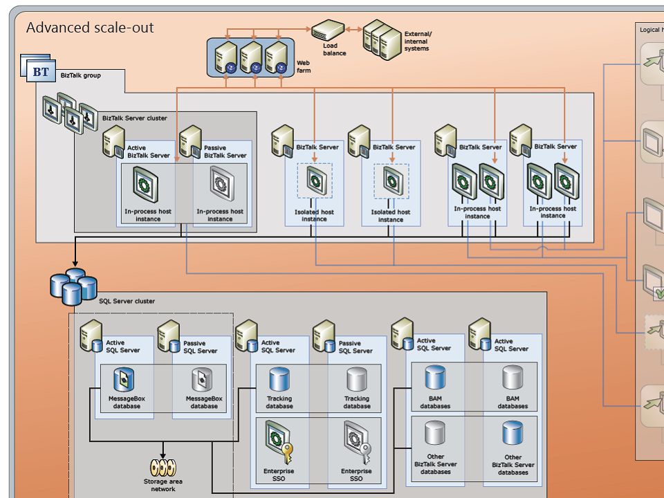Click the 'Storage area network' label
Screen dimensions: 664x498
click(x=163, y=486)
